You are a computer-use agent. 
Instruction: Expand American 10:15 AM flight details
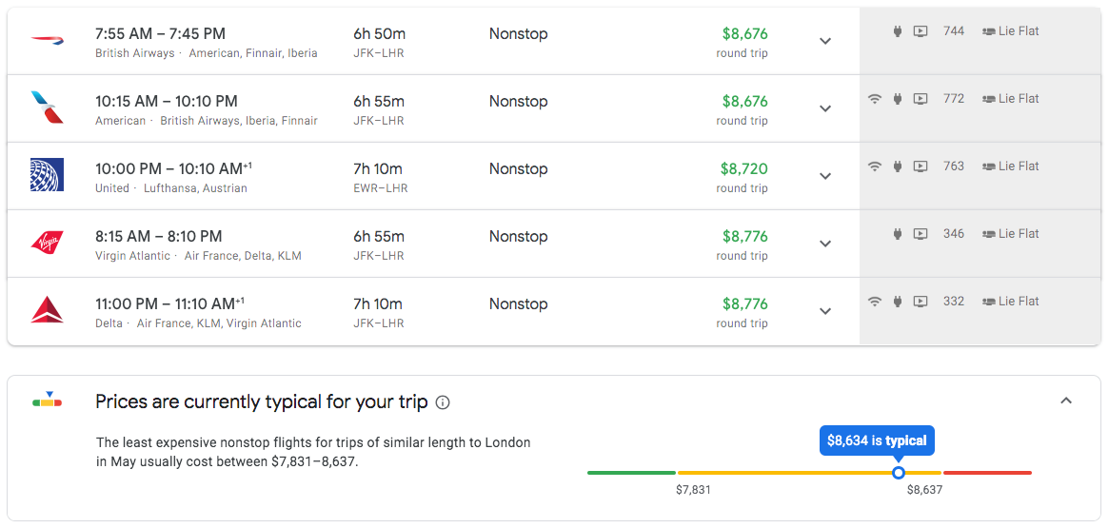click(x=825, y=108)
